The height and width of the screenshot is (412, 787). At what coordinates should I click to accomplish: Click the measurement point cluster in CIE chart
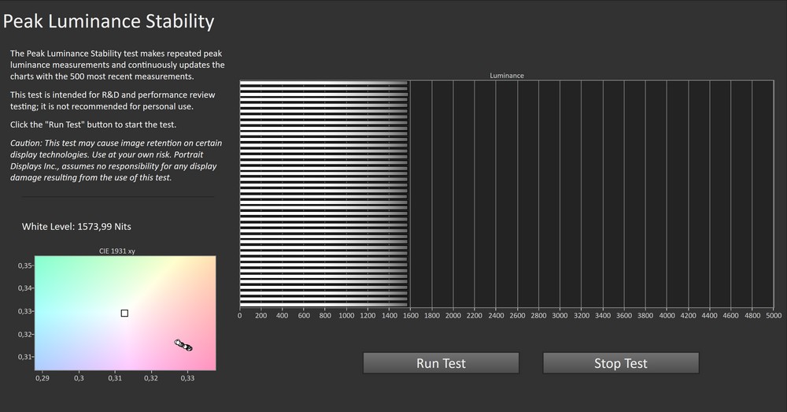pos(183,345)
